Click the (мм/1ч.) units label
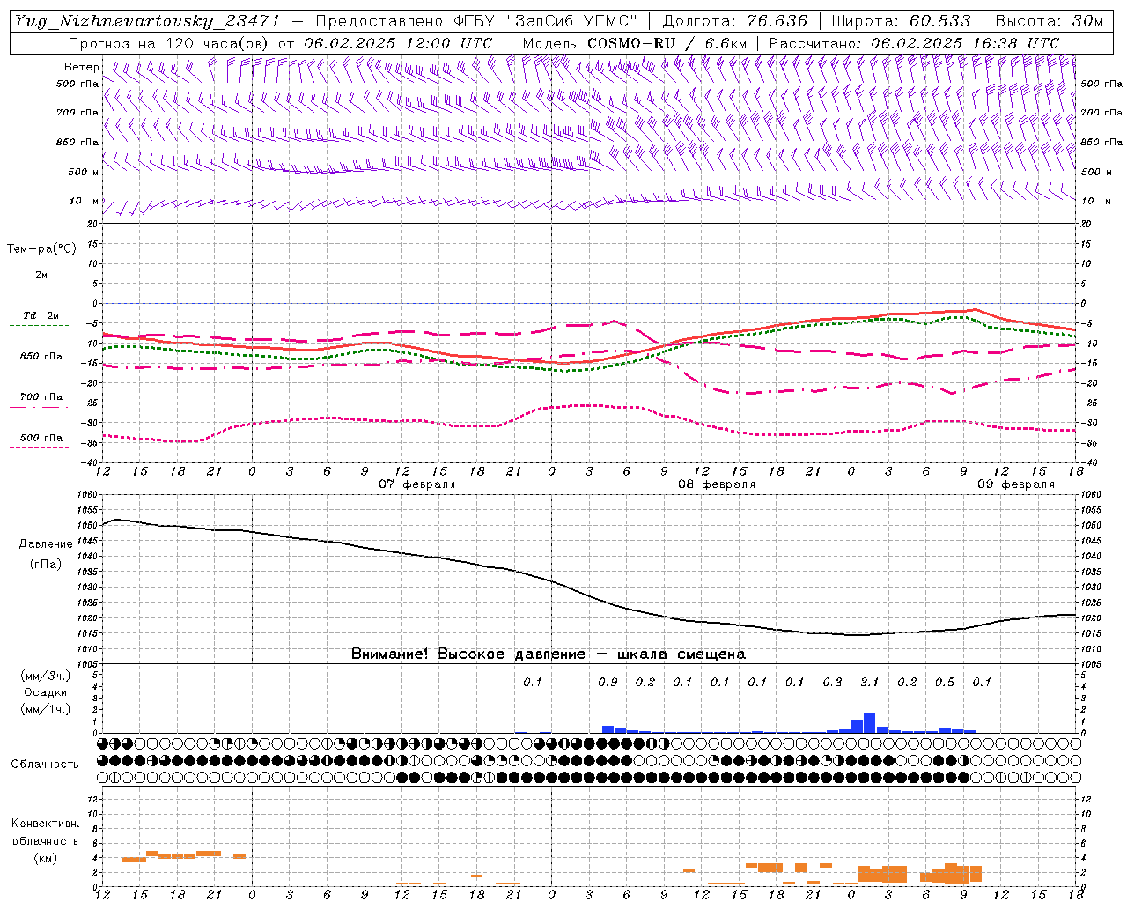 pyautogui.click(x=46, y=709)
